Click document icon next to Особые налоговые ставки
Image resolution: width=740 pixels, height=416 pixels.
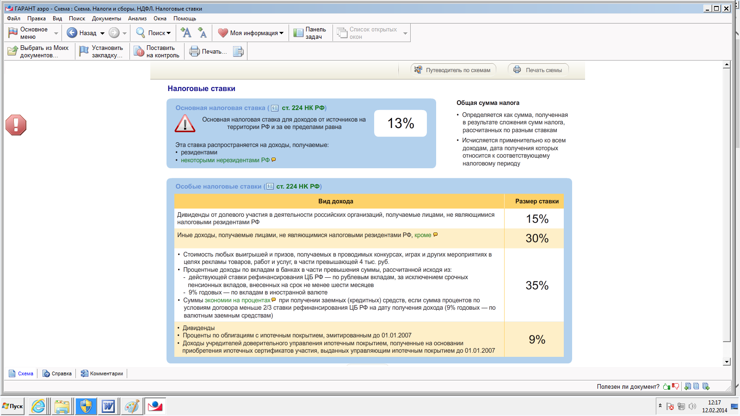pyautogui.click(x=270, y=187)
